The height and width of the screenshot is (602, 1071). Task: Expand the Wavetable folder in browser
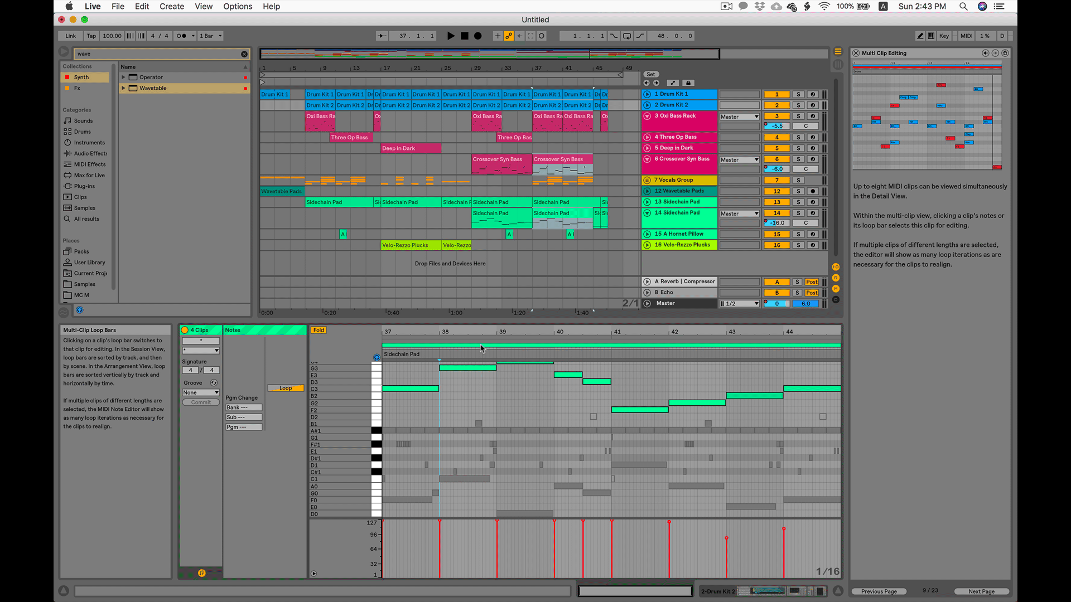pyautogui.click(x=123, y=88)
